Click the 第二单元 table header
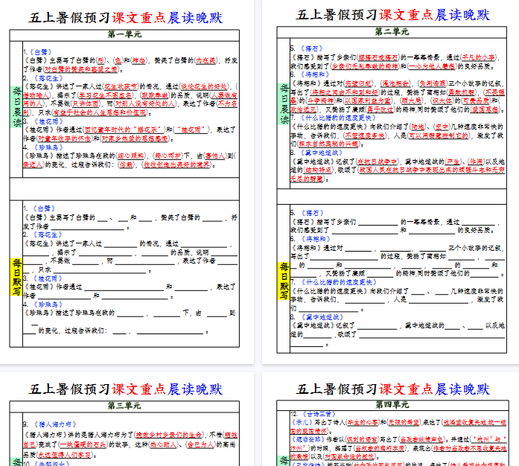Viewport: 519px width, 466px height. [392, 32]
